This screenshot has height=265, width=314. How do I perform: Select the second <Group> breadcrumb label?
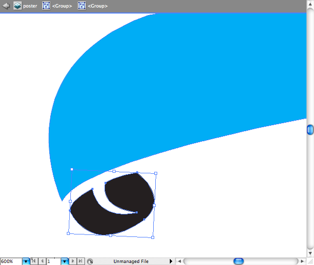(x=98, y=6)
